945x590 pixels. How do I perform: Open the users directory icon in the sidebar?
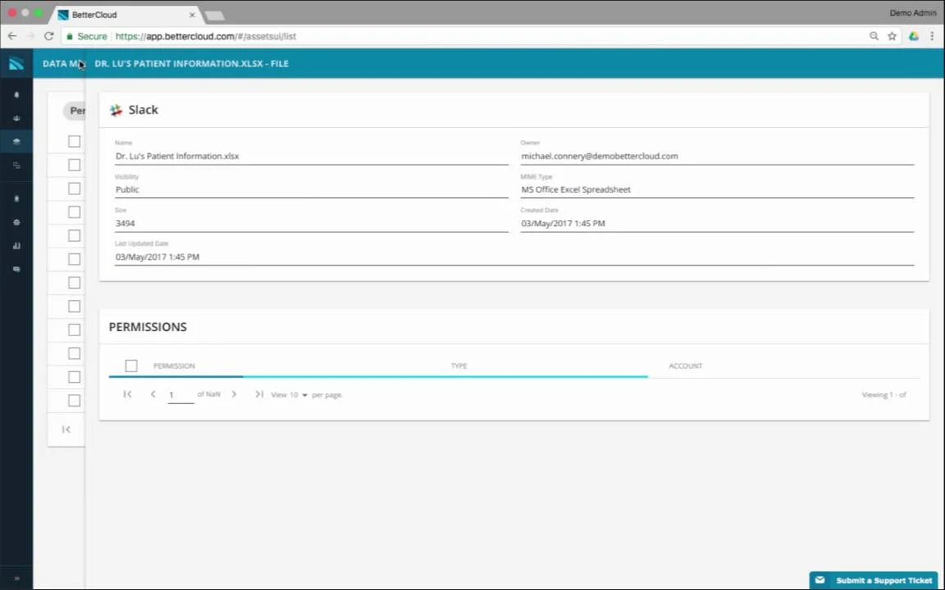click(16, 119)
